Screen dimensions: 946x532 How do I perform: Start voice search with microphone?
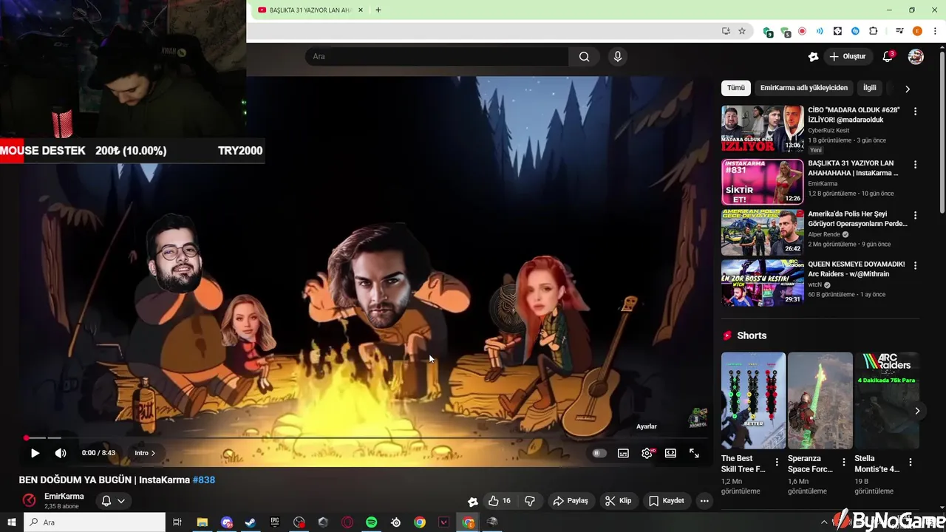click(618, 56)
